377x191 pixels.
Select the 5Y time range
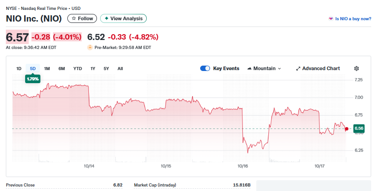pos(106,69)
